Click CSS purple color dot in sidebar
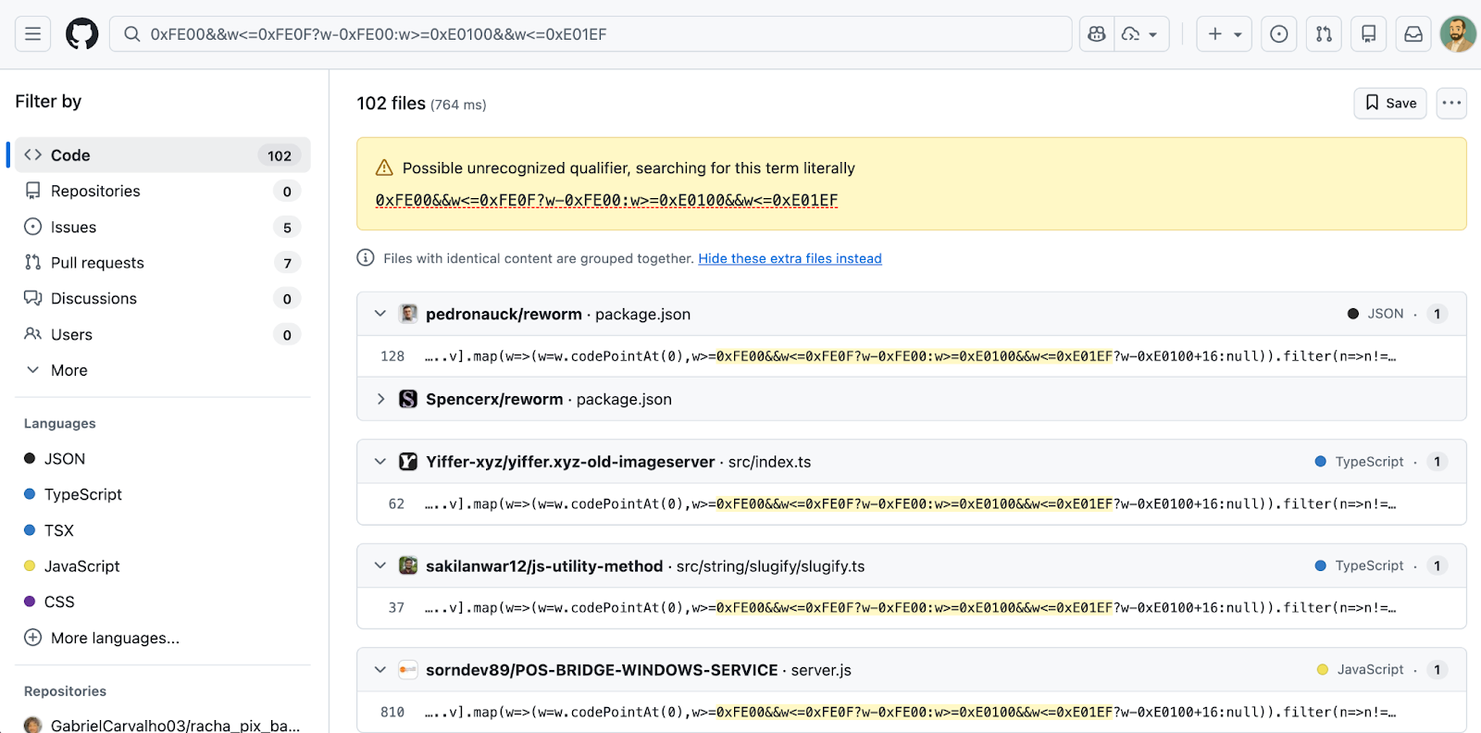The image size is (1481, 733). [x=30, y=602]
